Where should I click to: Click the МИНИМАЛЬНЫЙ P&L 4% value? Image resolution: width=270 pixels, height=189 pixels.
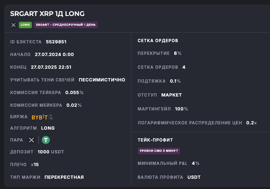[195, 163]
